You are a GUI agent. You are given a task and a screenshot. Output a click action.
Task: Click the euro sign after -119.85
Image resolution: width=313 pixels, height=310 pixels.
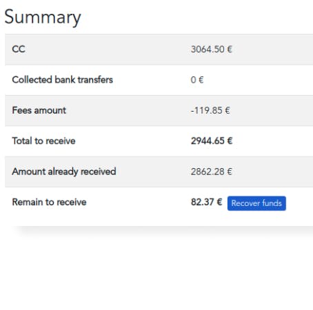tap(228, 110)
